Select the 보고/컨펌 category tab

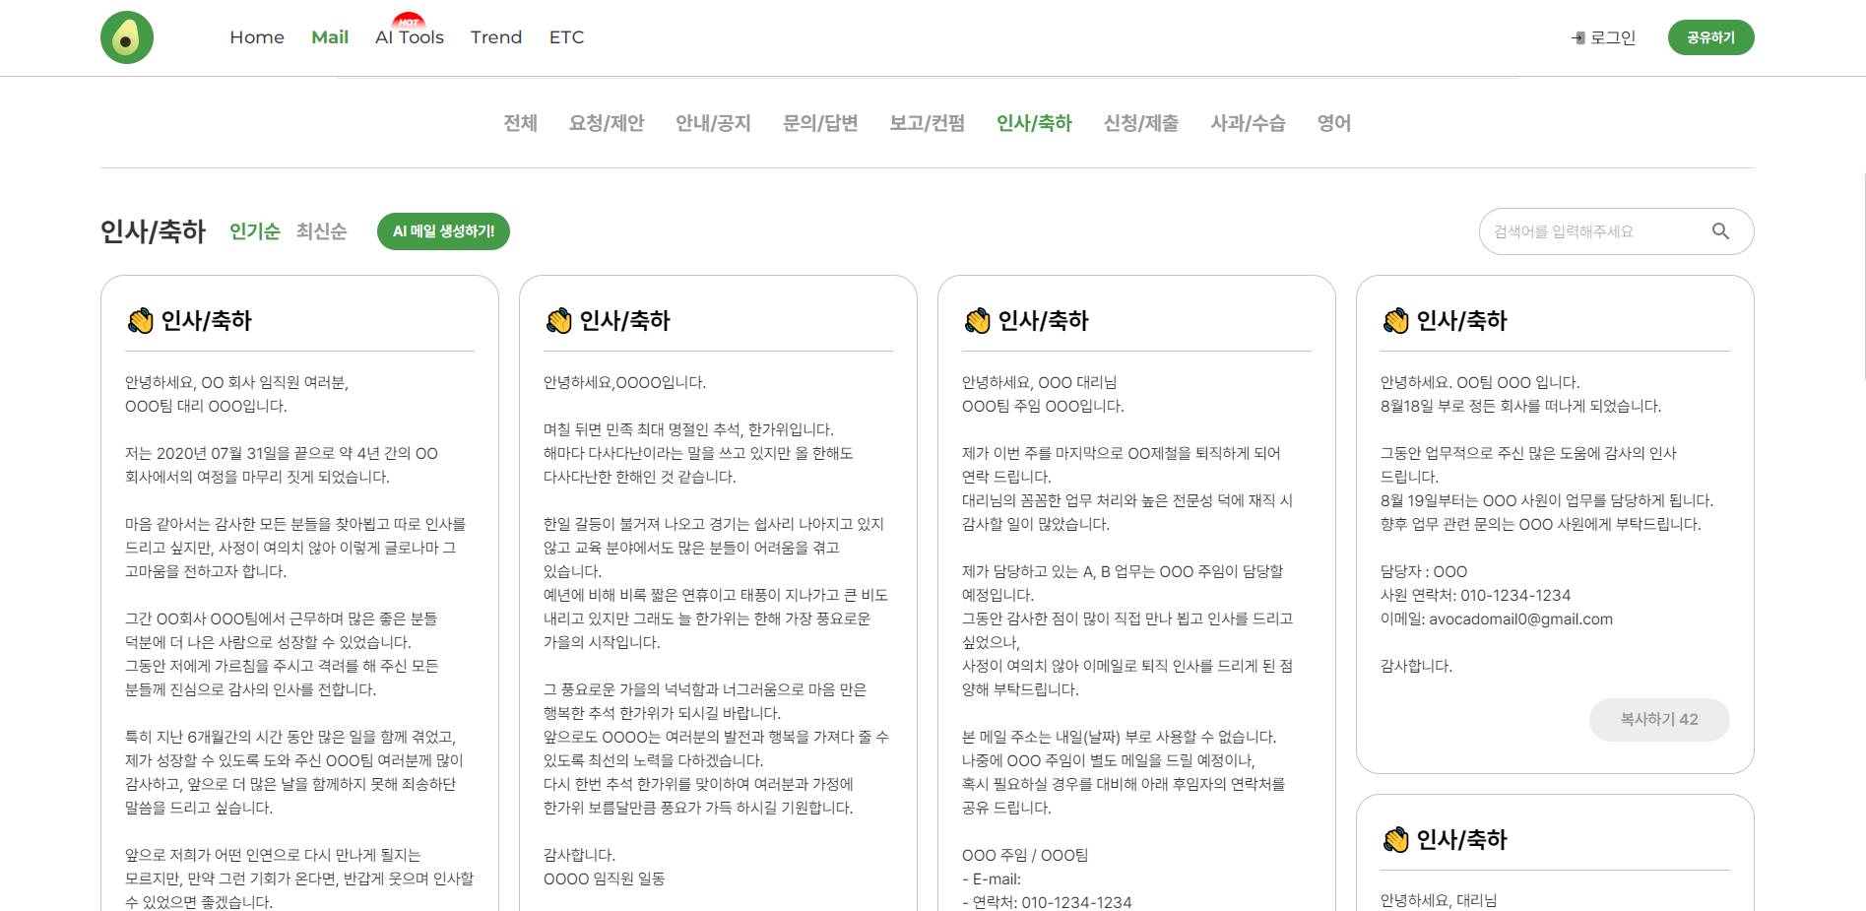coord(927,123)
